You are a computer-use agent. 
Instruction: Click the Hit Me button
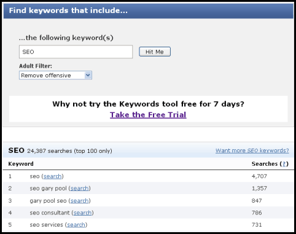155,52
